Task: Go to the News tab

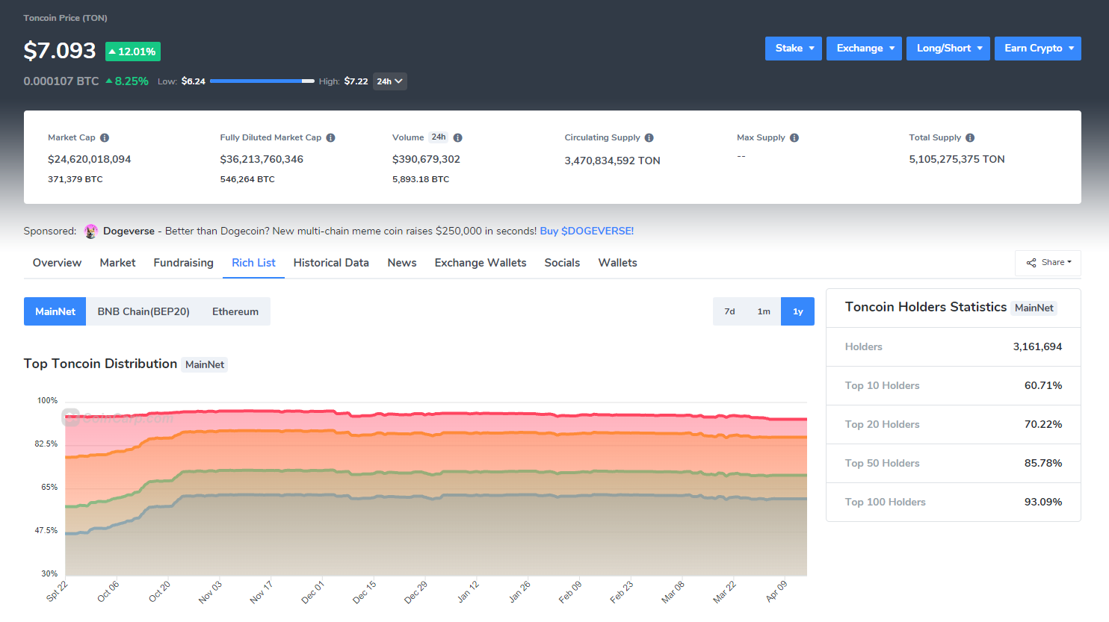Action: [x=402, y=263]
